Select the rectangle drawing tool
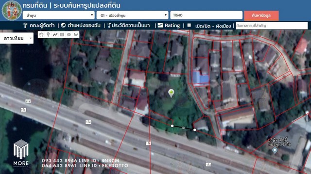This screenshot has width=311, height=174. point(62,35)
